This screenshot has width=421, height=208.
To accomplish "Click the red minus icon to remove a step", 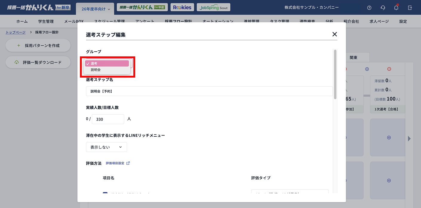I will [x=389, y=69].
